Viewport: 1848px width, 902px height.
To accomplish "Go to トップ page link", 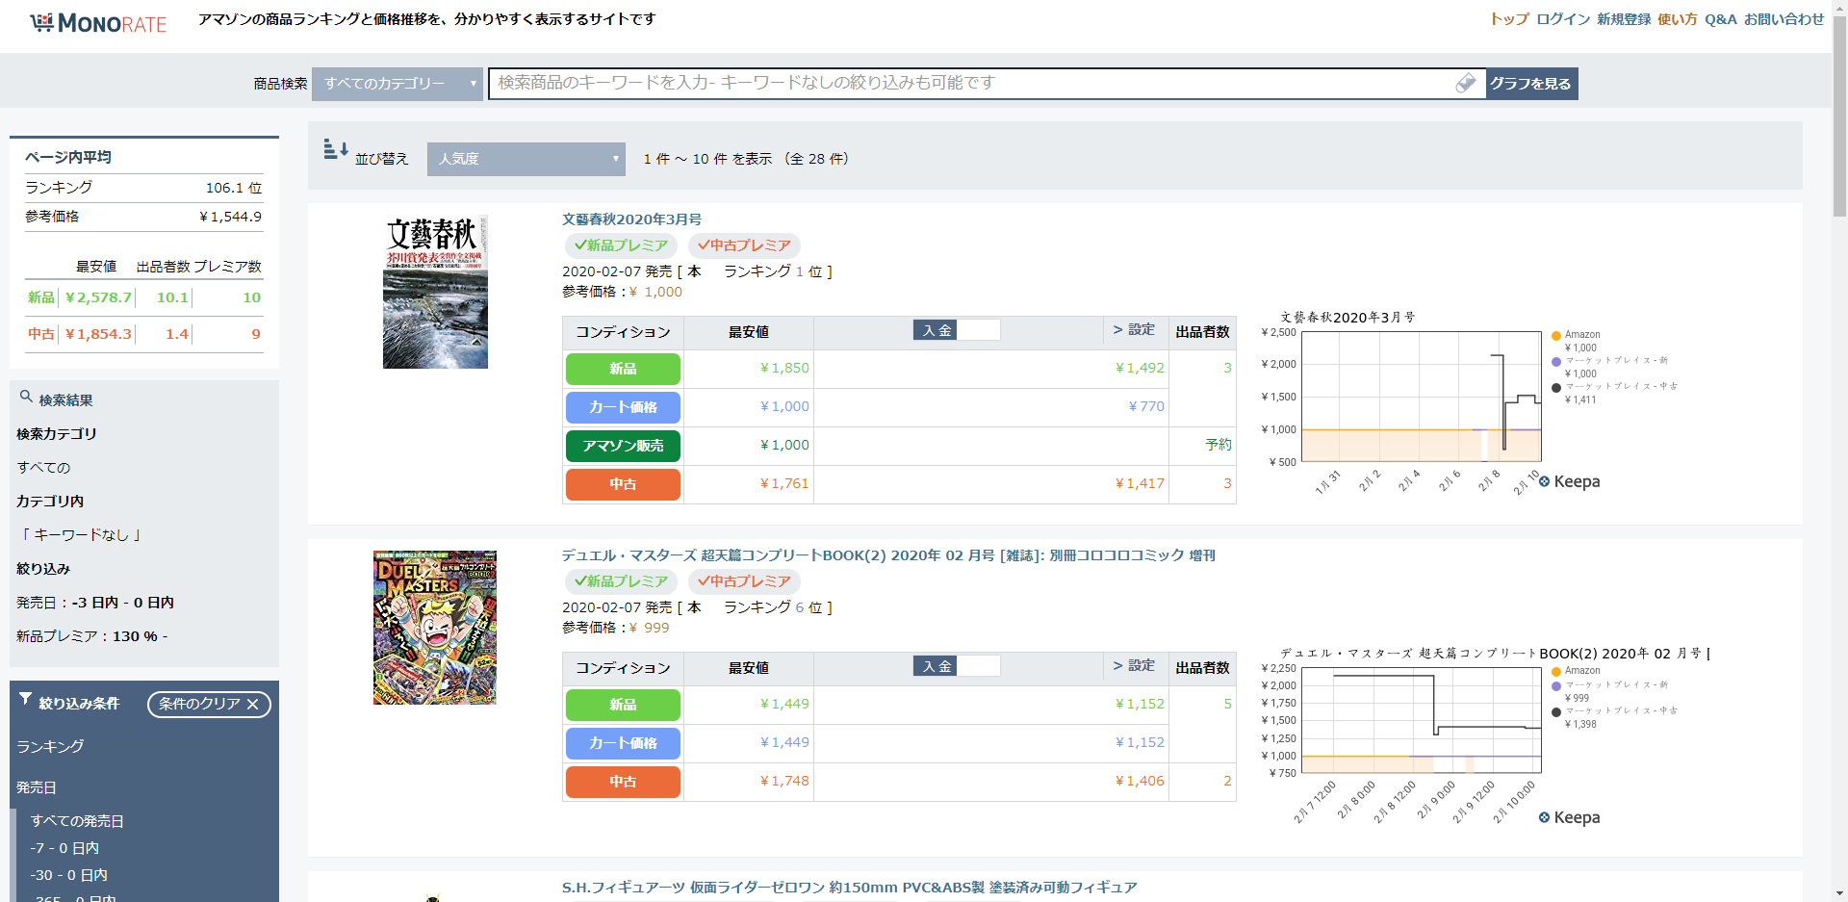I will (1509, 19).
